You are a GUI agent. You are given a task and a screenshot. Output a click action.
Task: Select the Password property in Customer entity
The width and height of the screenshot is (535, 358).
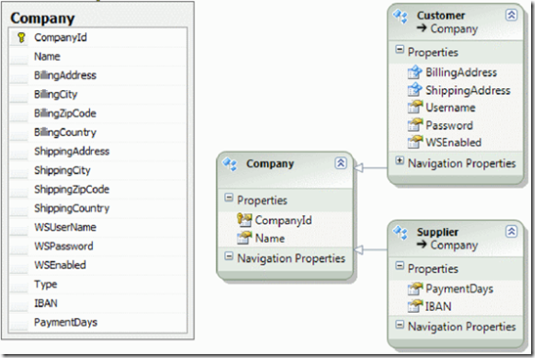coord(449,125)
